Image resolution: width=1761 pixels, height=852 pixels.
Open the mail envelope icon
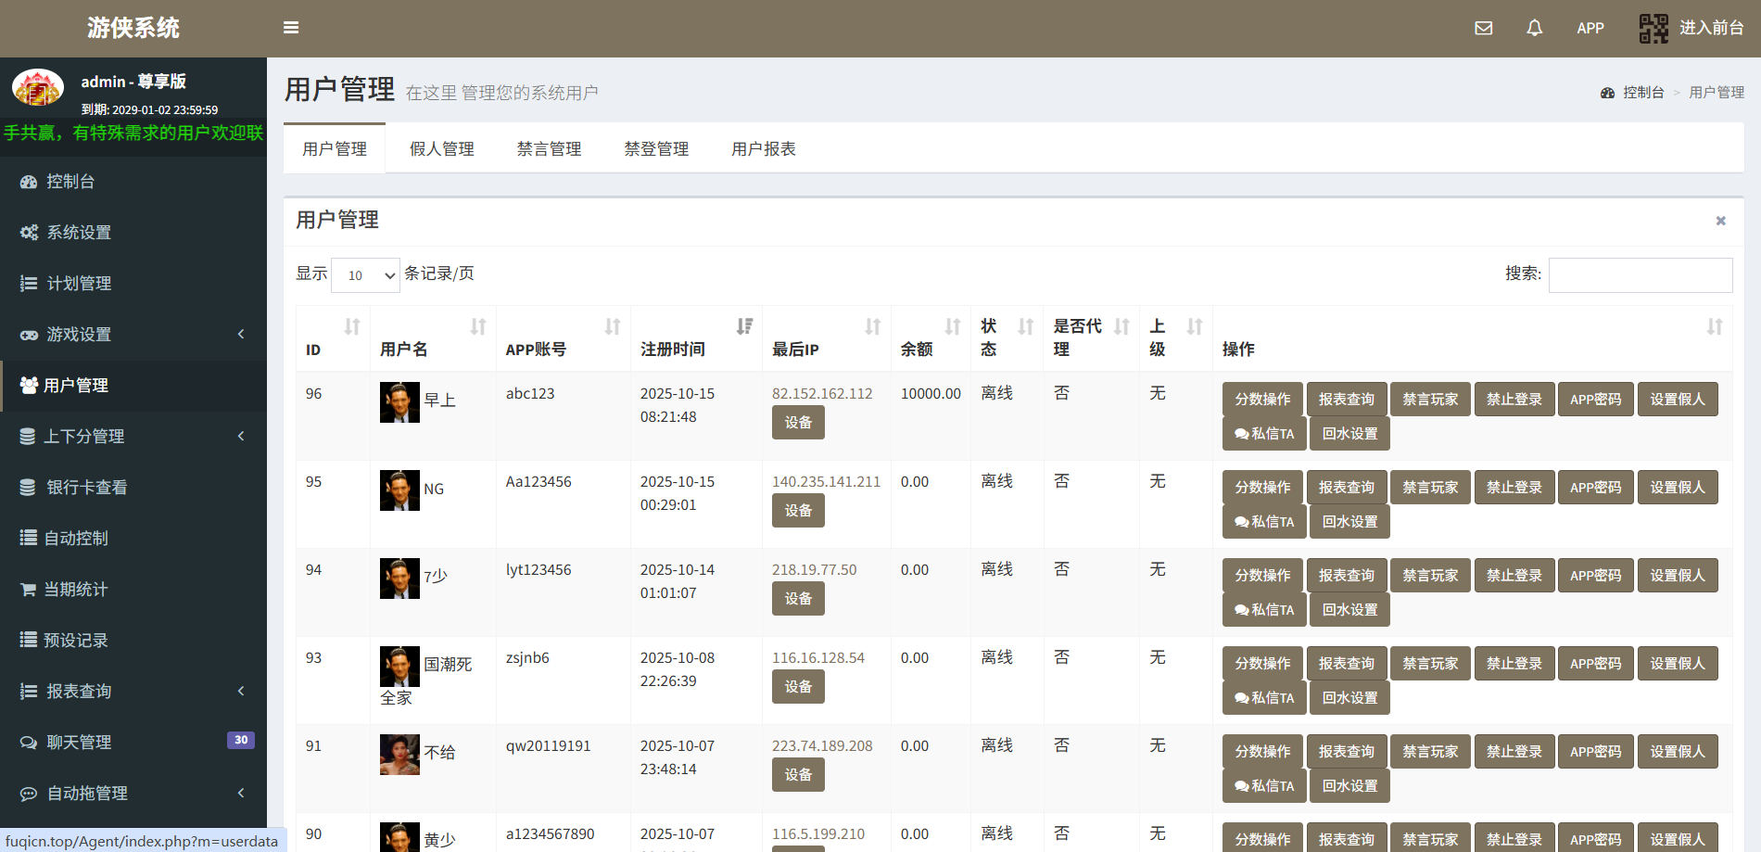tap(1483, 28)
